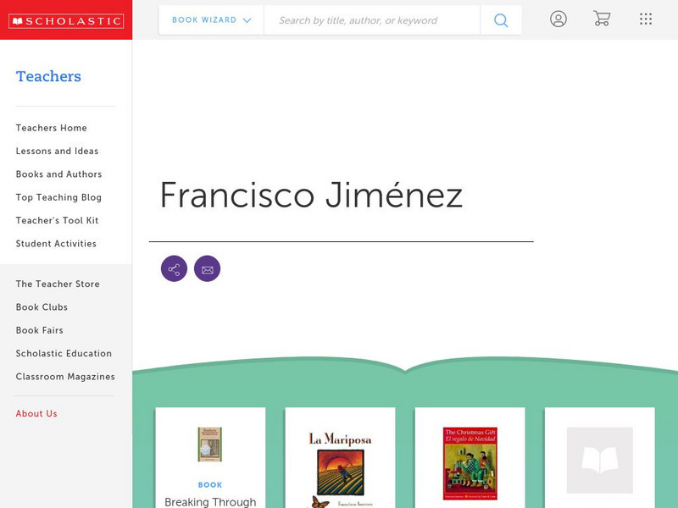The width and height of the screenshot is (678, 508).
Task: Open Scholastic Education
Action: (x=63, y=353)
